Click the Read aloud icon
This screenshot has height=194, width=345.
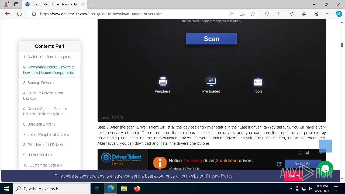click(x=231, y=14)
